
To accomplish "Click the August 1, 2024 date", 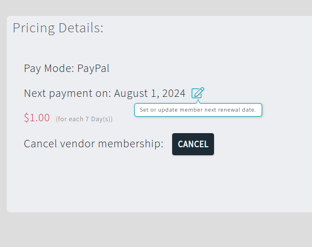I will click(x=149, y=93).
